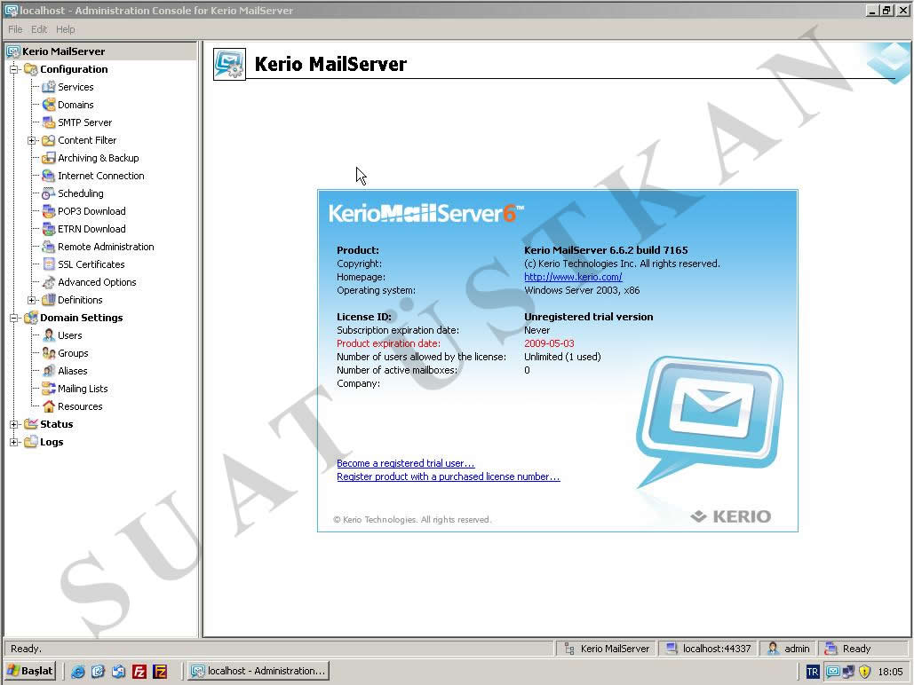This screenshot has width=914, height=685.
Task: Click Kerio MailServer root node icon
Action: click(12, 51)
